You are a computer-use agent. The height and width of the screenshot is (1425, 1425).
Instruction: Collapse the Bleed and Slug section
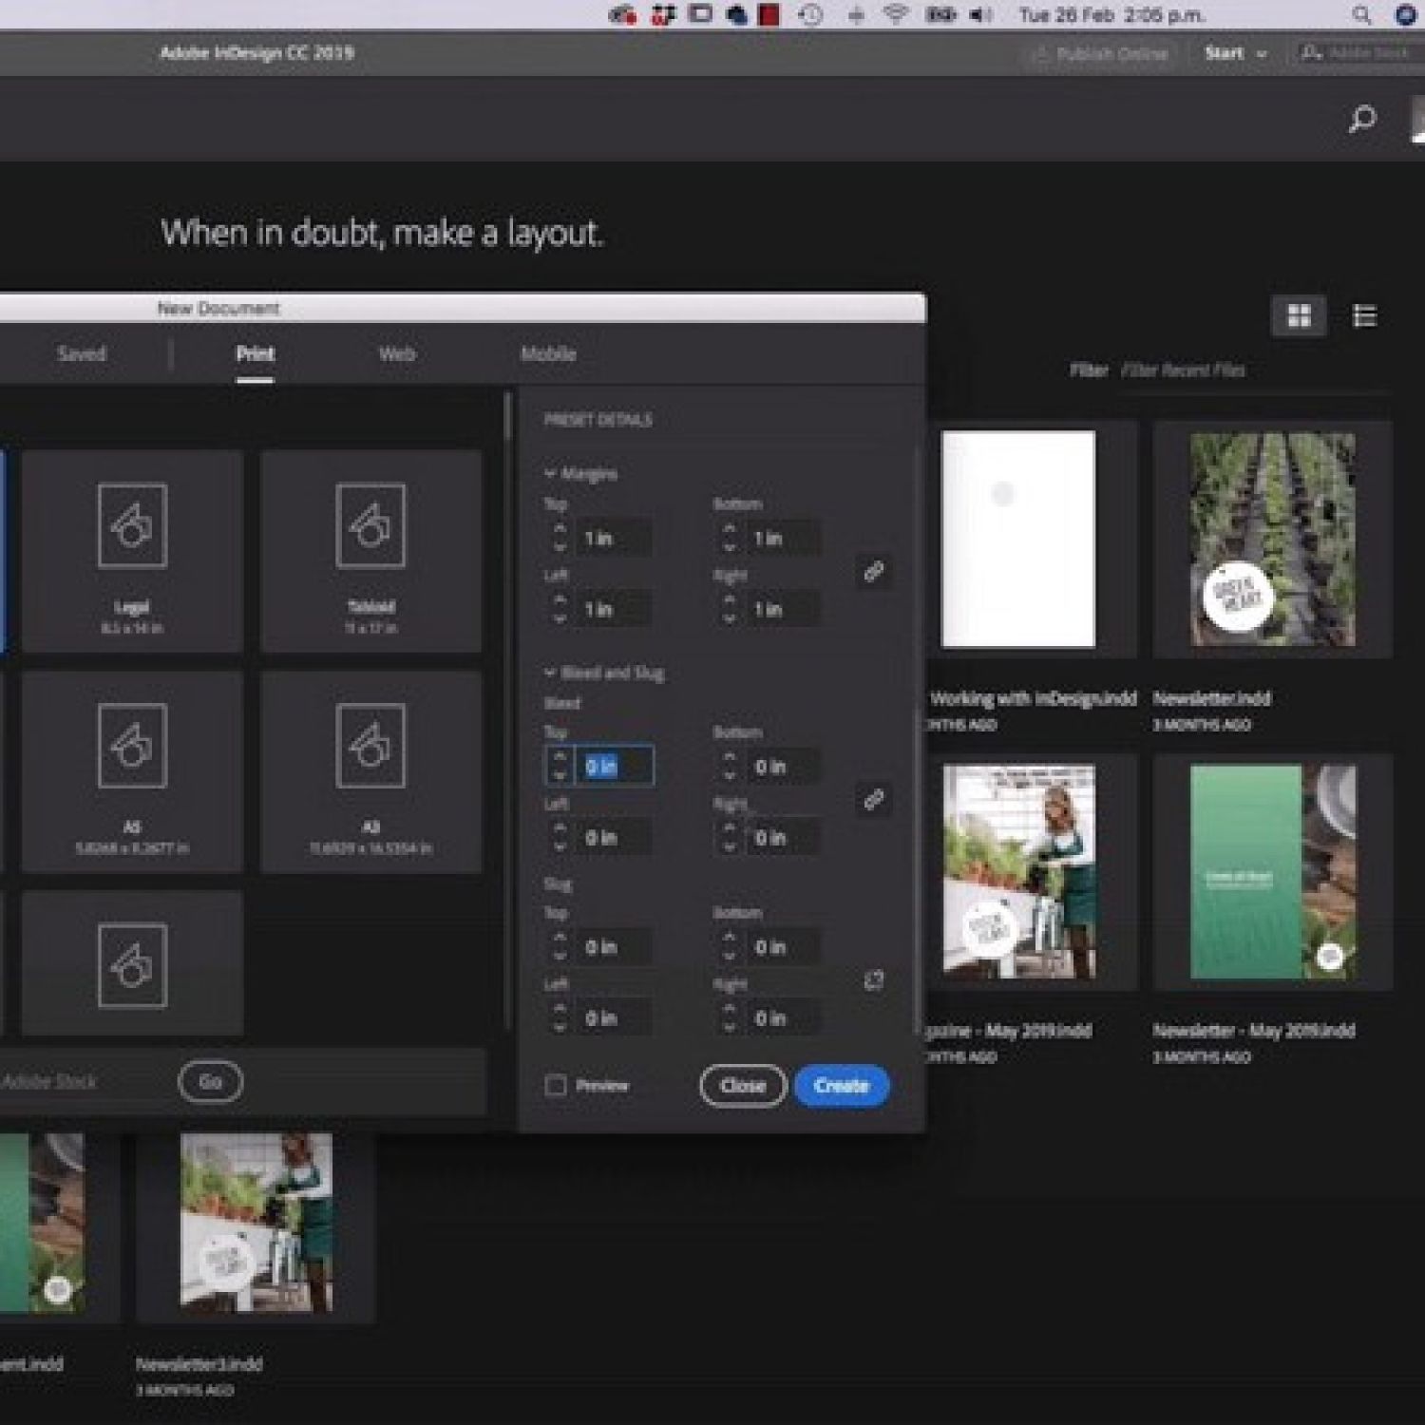551,673
